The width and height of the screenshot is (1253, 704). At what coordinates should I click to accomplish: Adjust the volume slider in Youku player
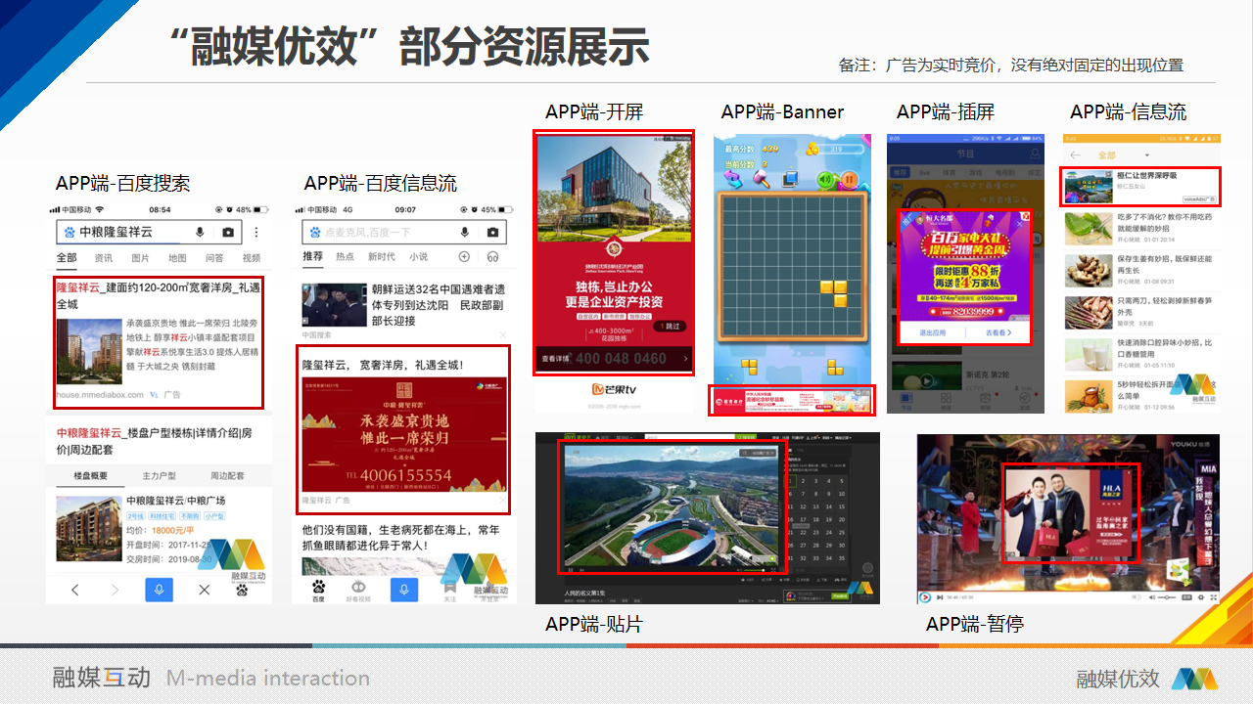[1168, 596]
